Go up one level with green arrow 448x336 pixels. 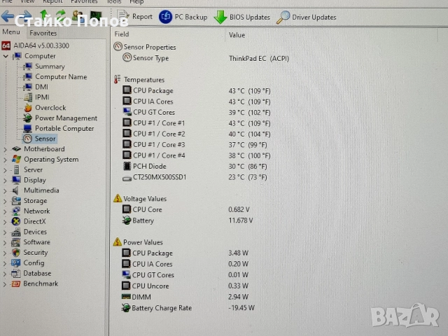tap(44, 15)
